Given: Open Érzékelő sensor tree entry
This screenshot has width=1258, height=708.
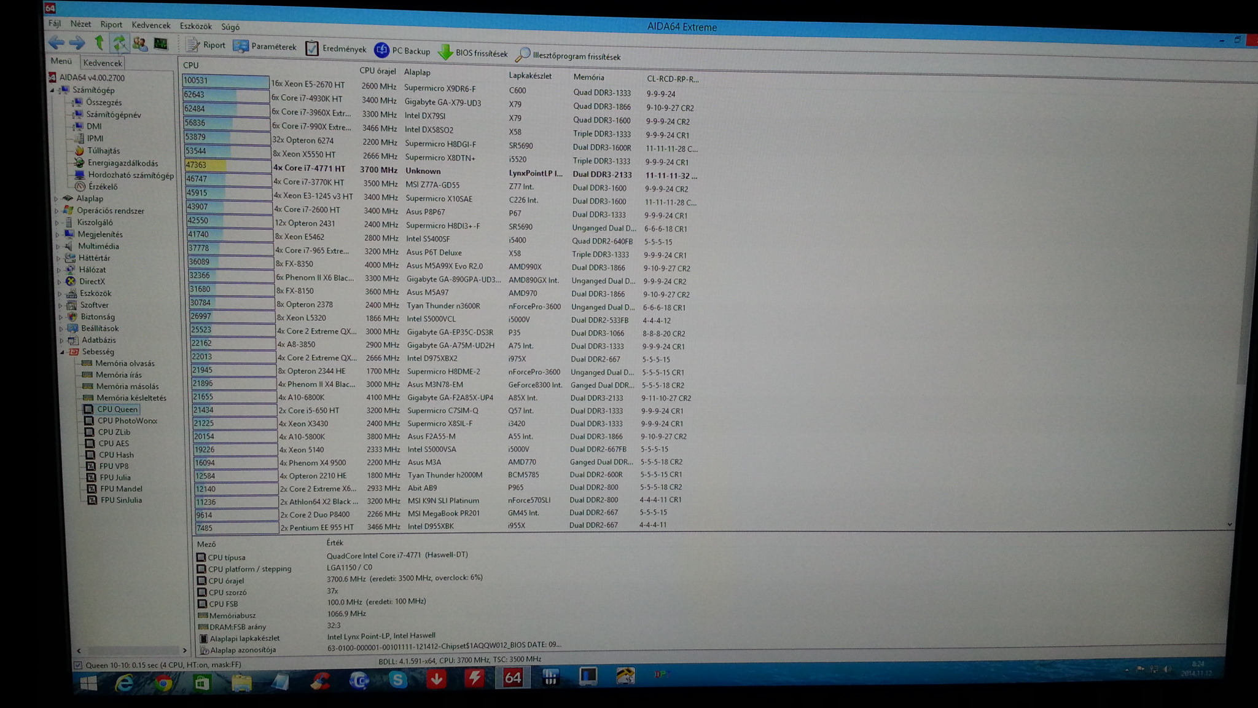Looking at the screenshot, I should [103, 186].
